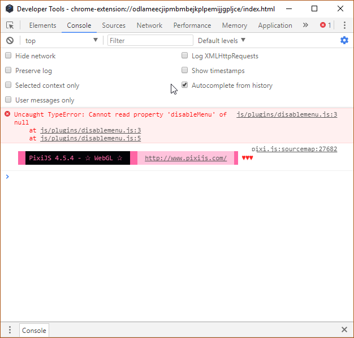Image resolution: width=354 pixels, height=338 pixels.
Task: Enable User messages only checkbox
Action: click(8, 100)
